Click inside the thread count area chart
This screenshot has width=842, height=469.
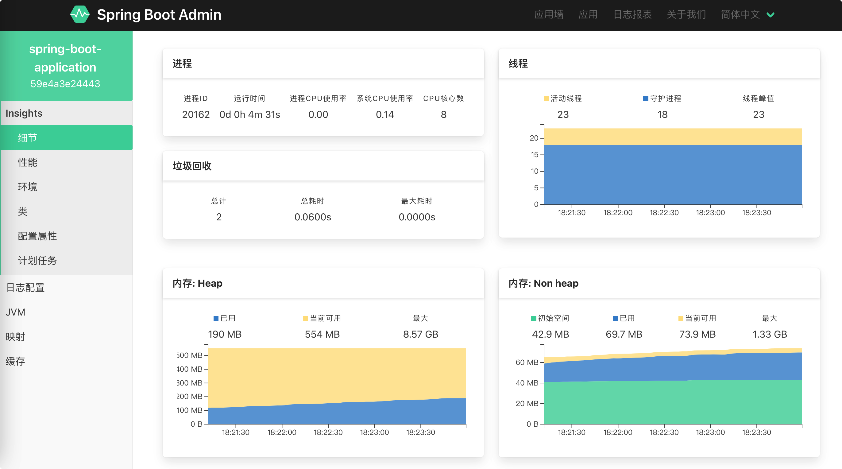673,166
